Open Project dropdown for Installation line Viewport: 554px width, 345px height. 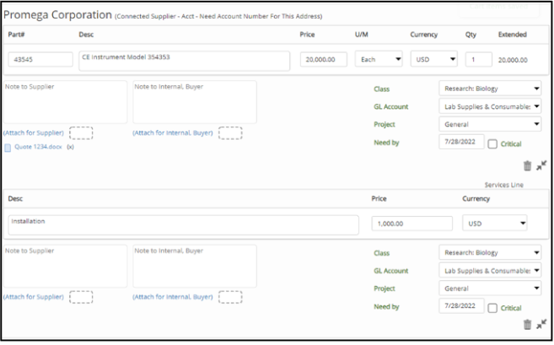point(490,288)
